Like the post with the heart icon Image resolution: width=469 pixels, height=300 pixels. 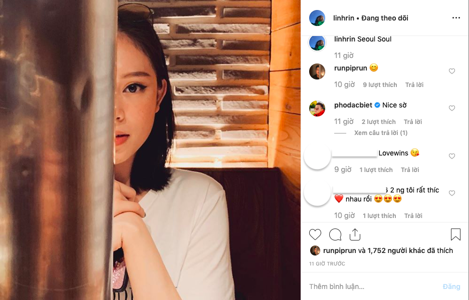[x=315, y=234]
